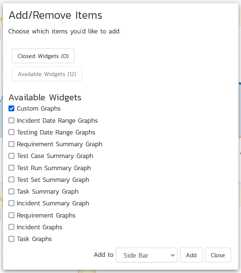
Task: Show the Available Widgets (12) tab
Action: (47, 74)
